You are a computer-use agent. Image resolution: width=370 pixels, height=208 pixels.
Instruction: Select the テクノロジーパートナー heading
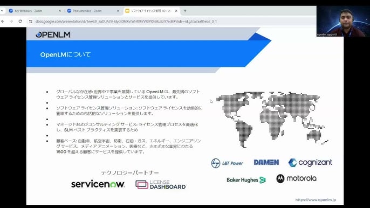coord(130,173)
